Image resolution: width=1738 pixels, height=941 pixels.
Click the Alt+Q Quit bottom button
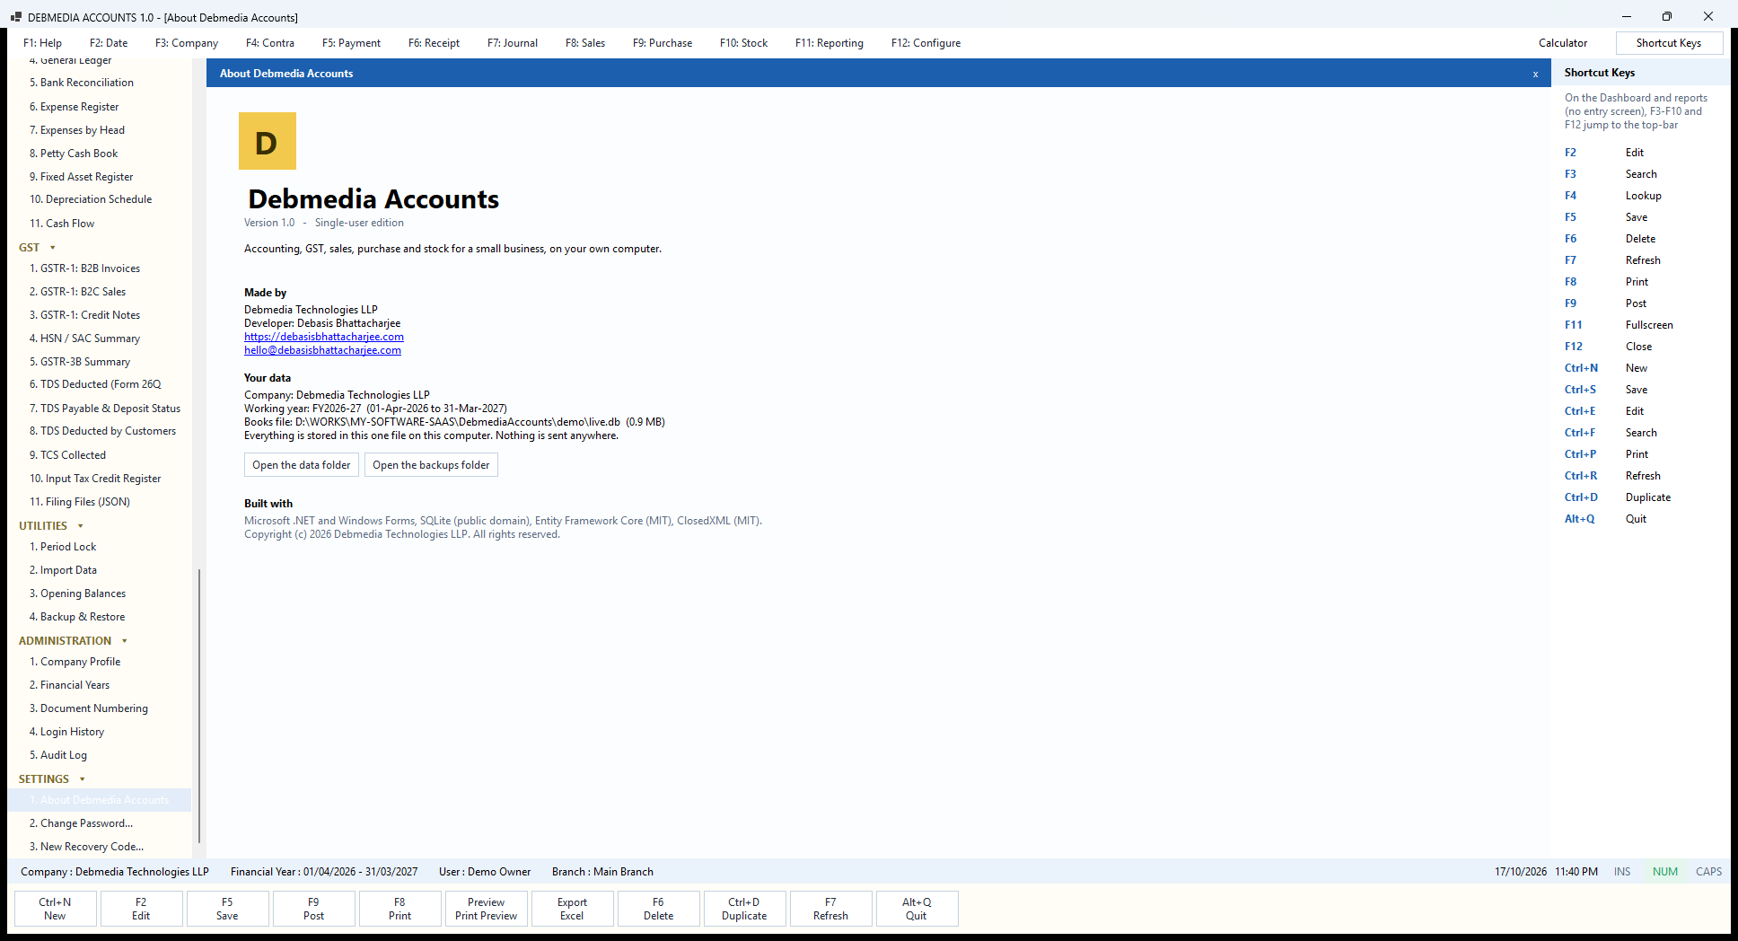pos(917,909)
